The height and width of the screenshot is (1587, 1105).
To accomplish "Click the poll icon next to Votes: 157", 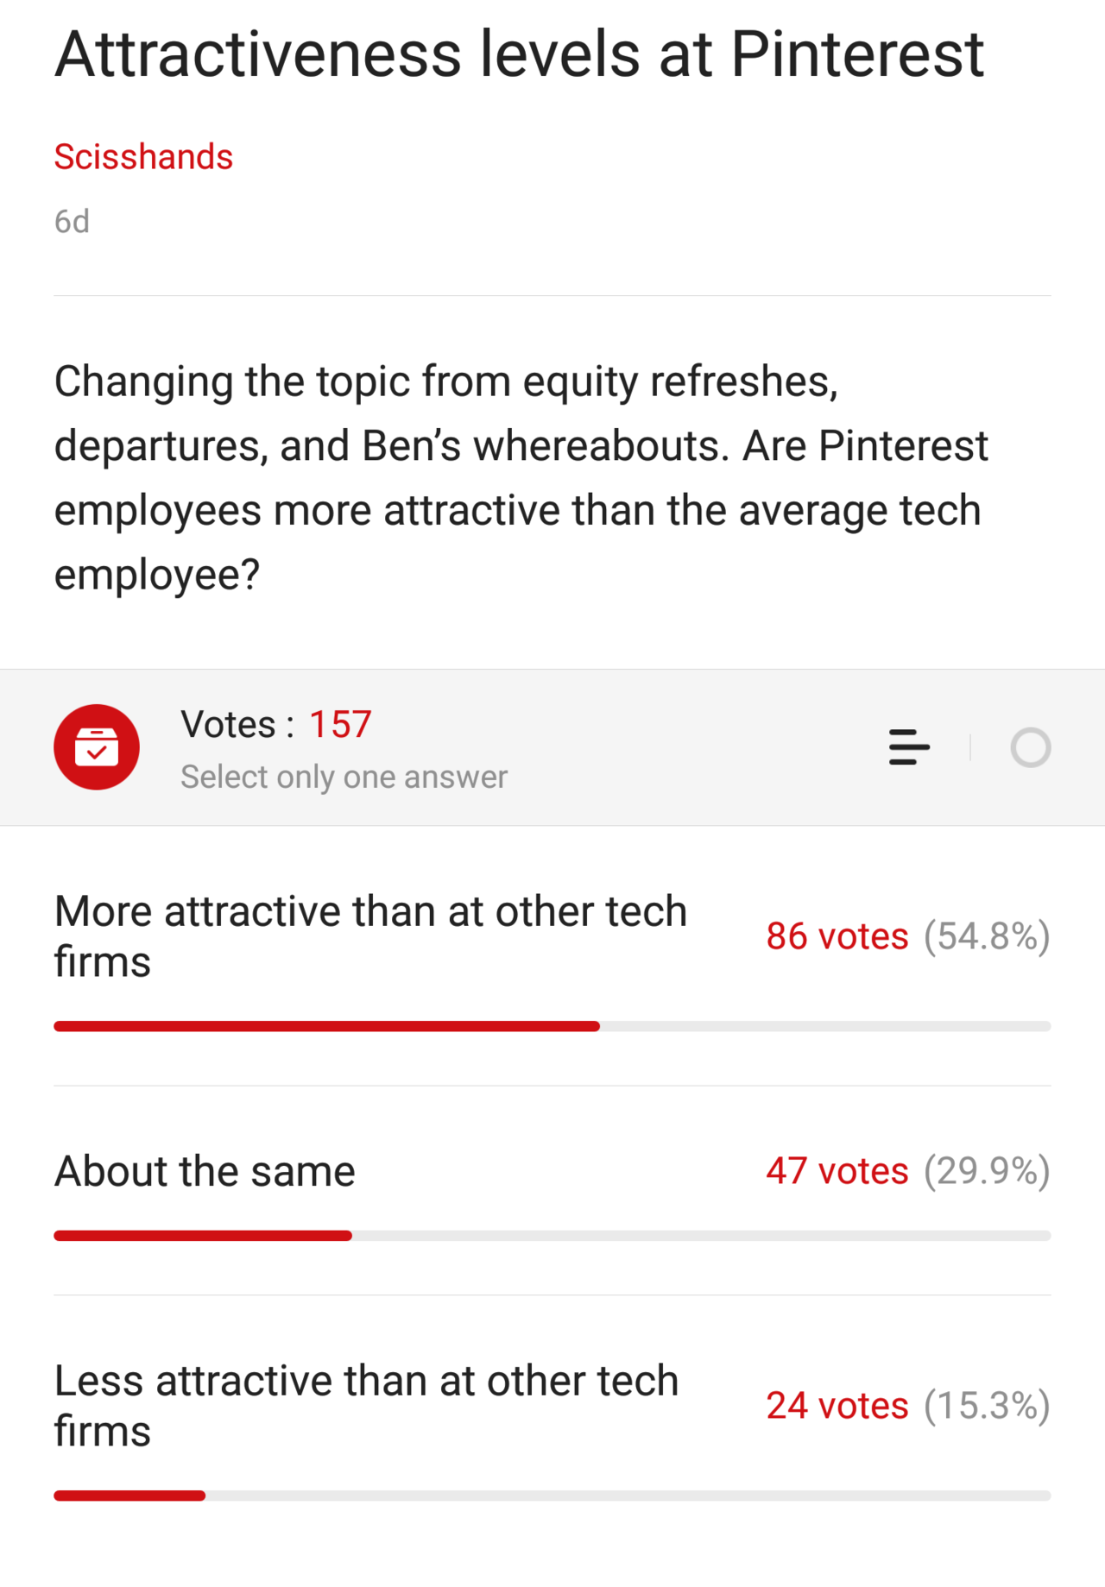I will [x=97, y=747].
